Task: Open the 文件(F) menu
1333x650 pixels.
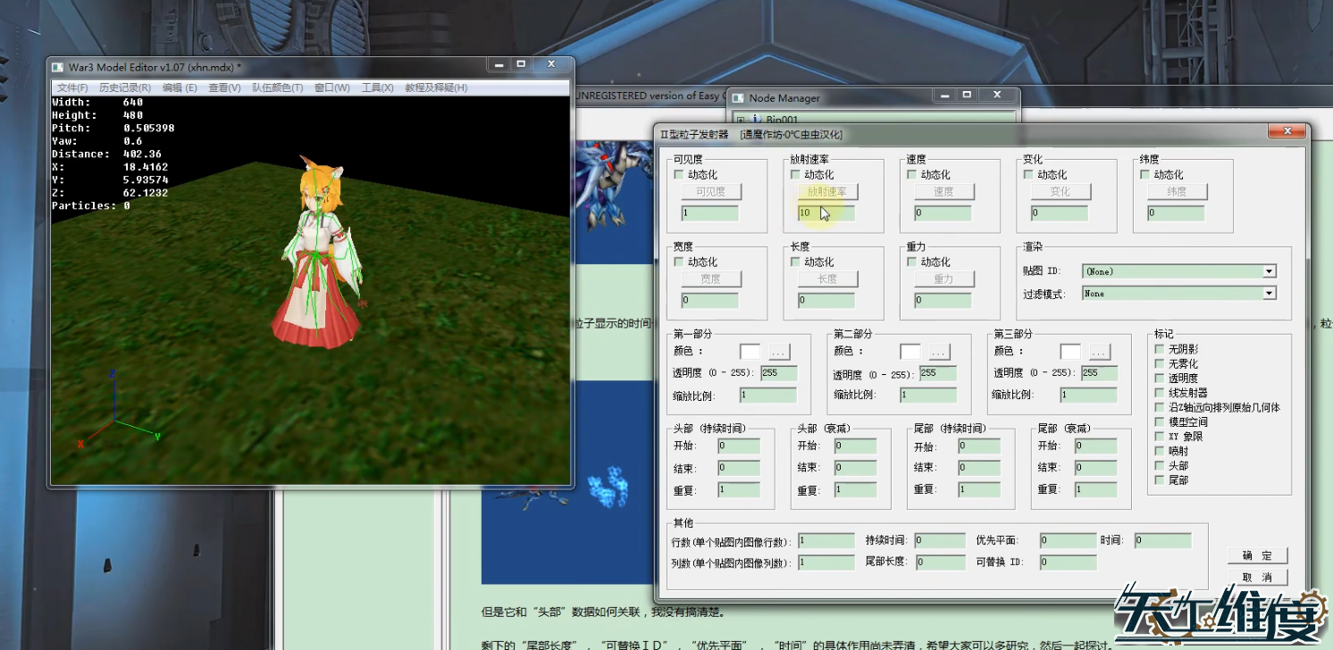Action: (x=72, y=87)
